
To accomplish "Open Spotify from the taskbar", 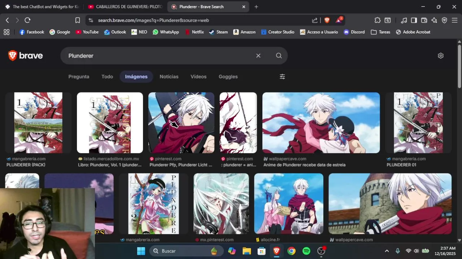I will click(306, 251).
